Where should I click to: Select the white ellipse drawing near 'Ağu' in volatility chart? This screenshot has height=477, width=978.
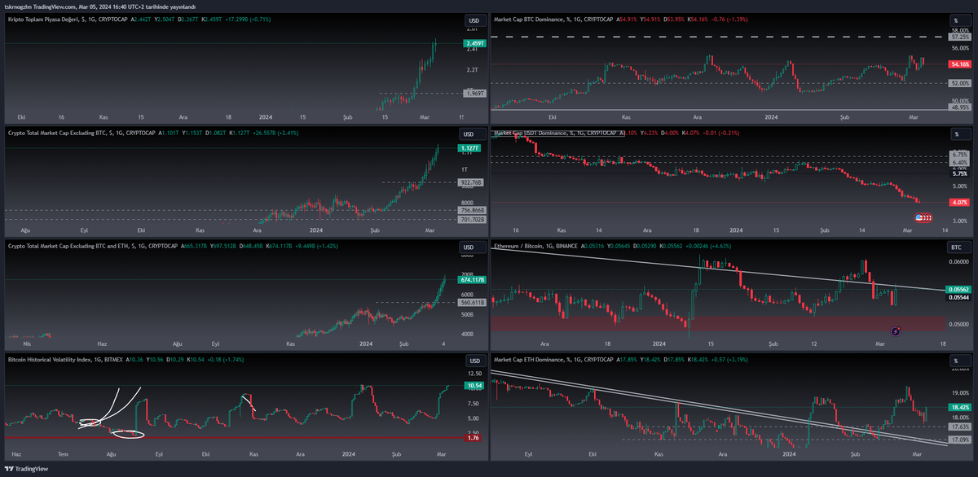128,434
